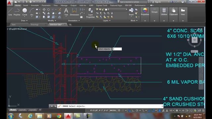
Task: Toggle layer on/off lightbulb icon
Action: (x=97, y=10)
